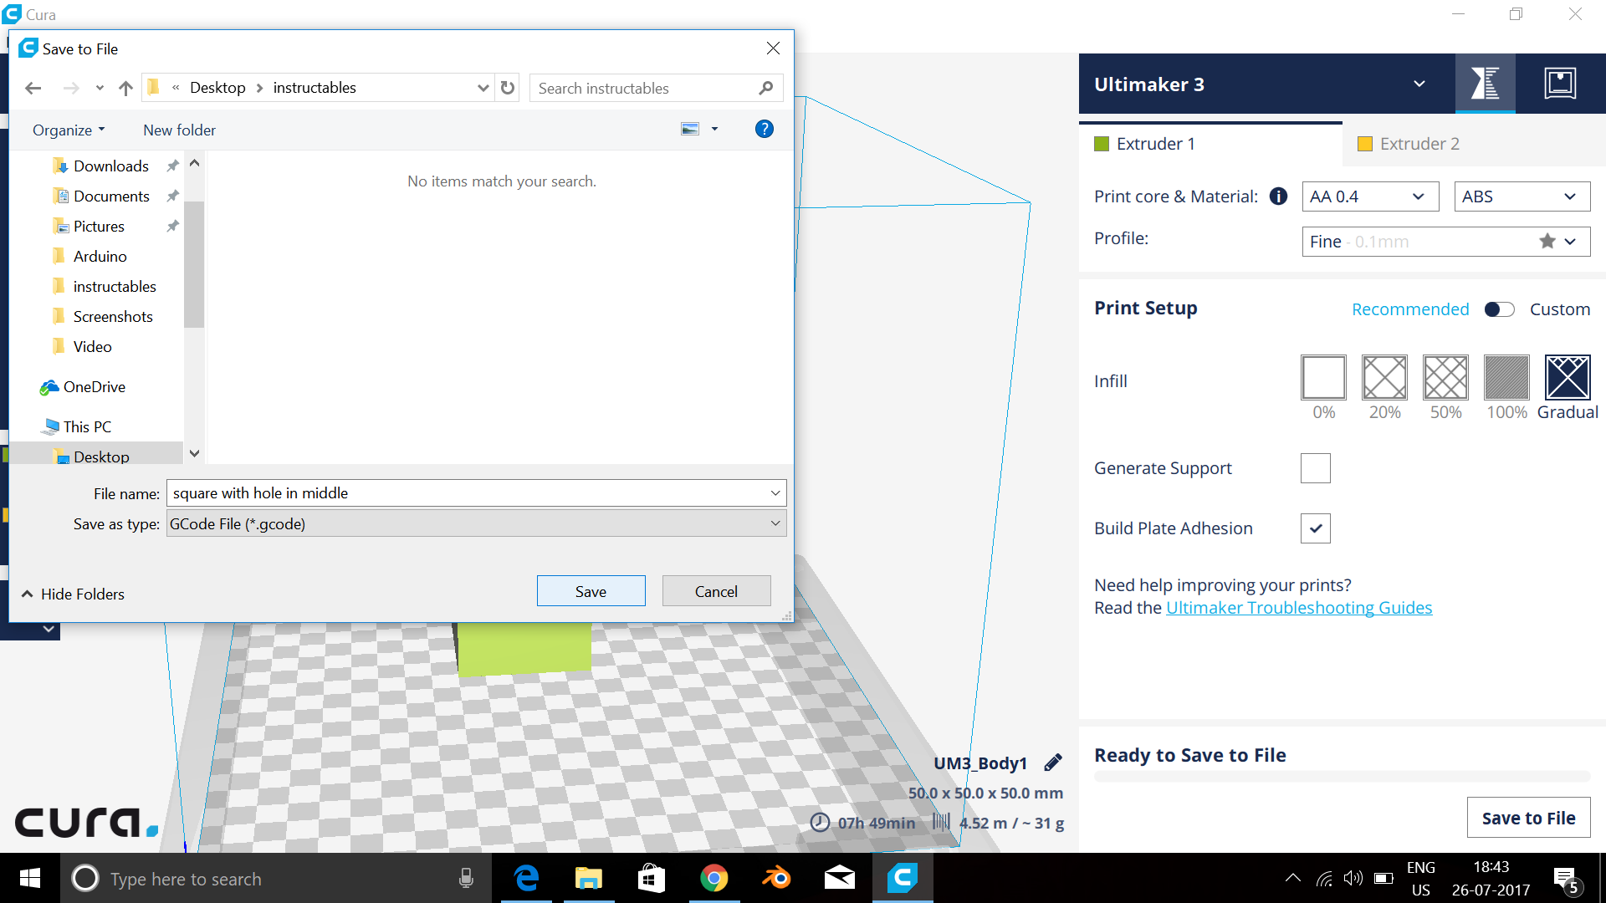The height and width of the screenshot is (903, 1606).
Task: Open the AA 0.4 print core dropdown
Action: pyautogui.click(x=1370, y=196)
